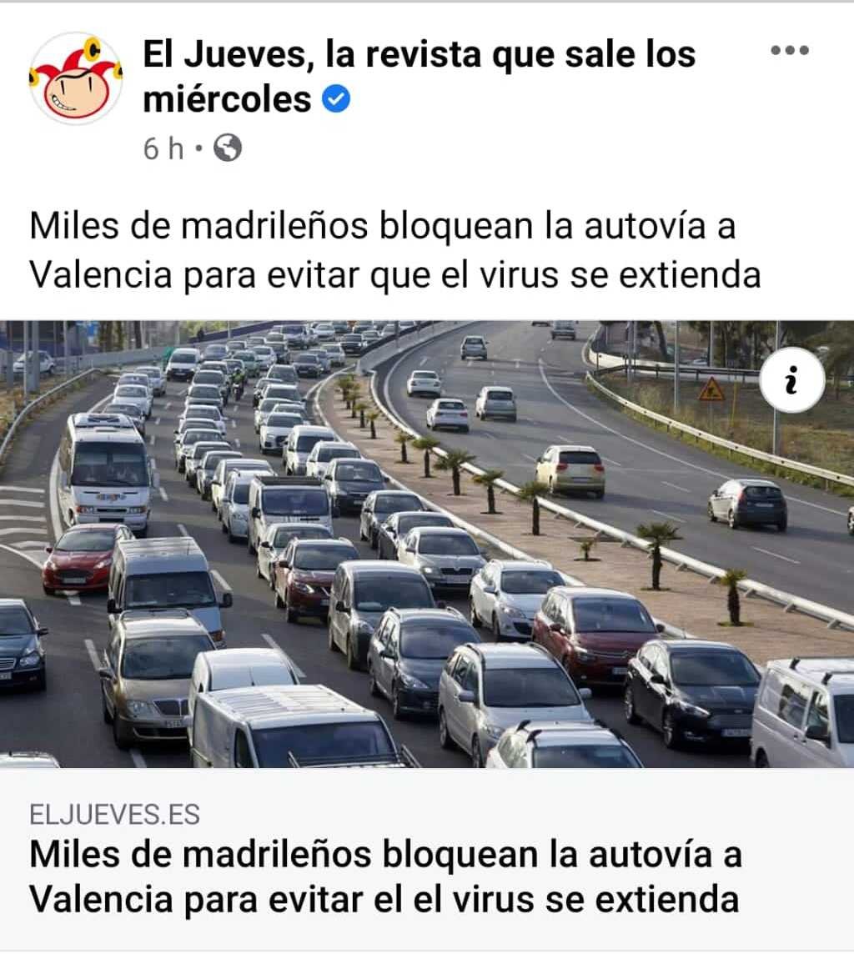Click the post caption text above the photo
Image resolution: width=854 pixels, height=954 pixels.
[x=395, y=250]
